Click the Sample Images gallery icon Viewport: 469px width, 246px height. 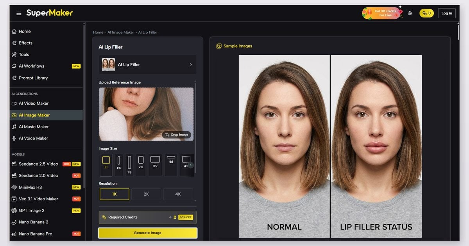(x=219, y=46)
